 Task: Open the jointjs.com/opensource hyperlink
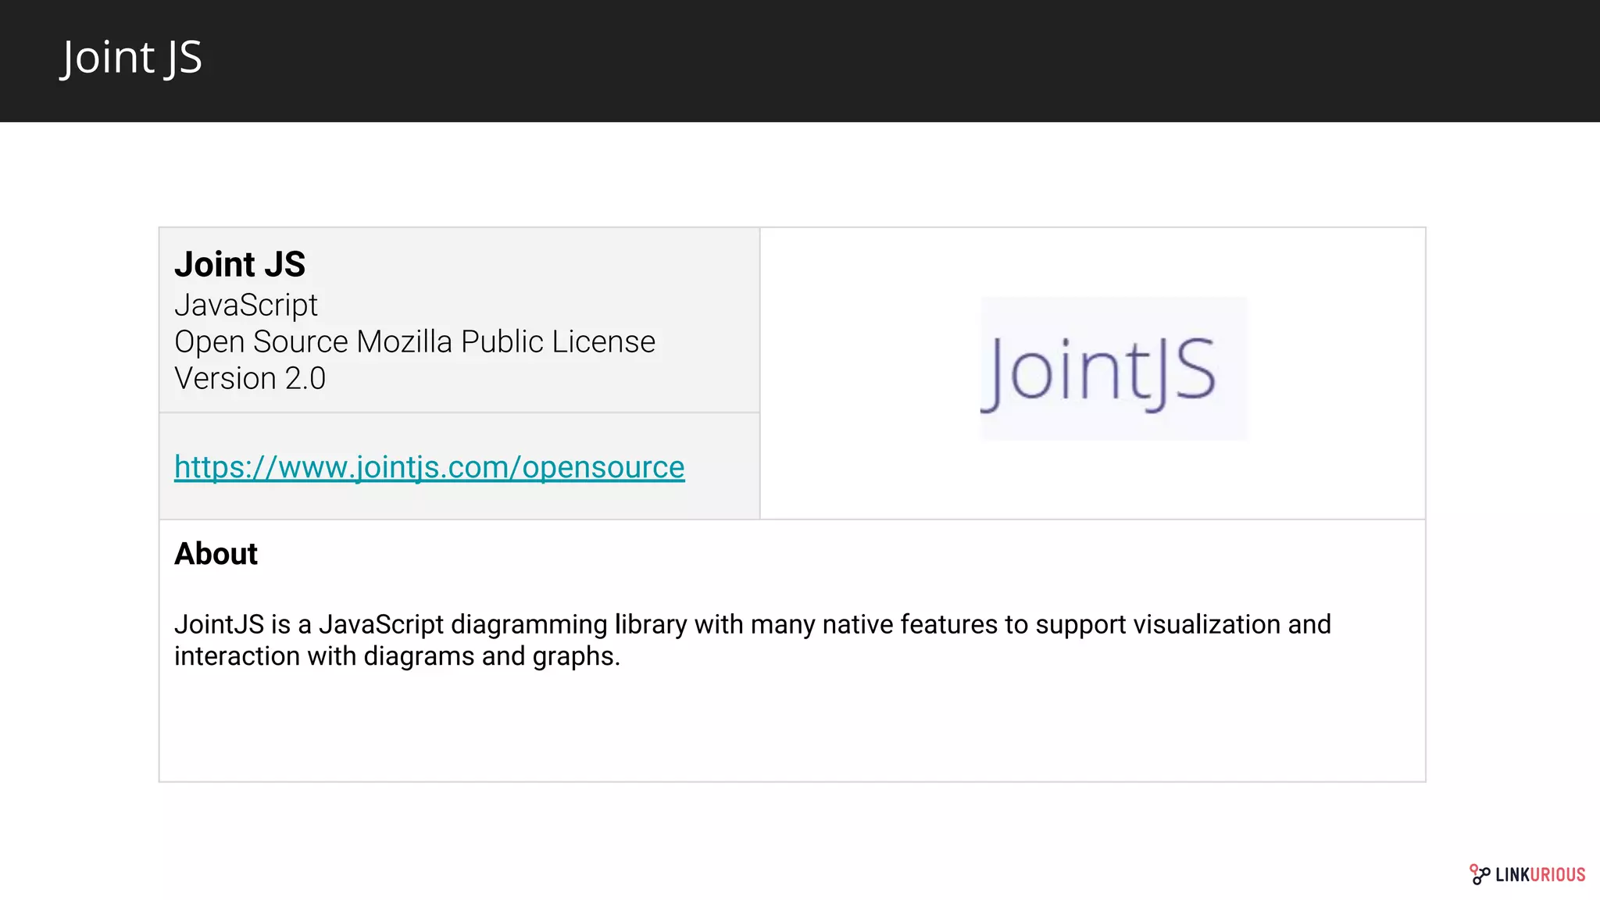pyautogui.click(x=429, y=467)
